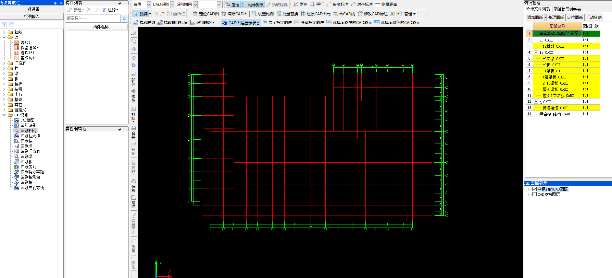This screenshot has height=278, width=612.
Task: Open the 识别轴网 toolbar button's dropdown arrow
Action: tap(213, 23)
